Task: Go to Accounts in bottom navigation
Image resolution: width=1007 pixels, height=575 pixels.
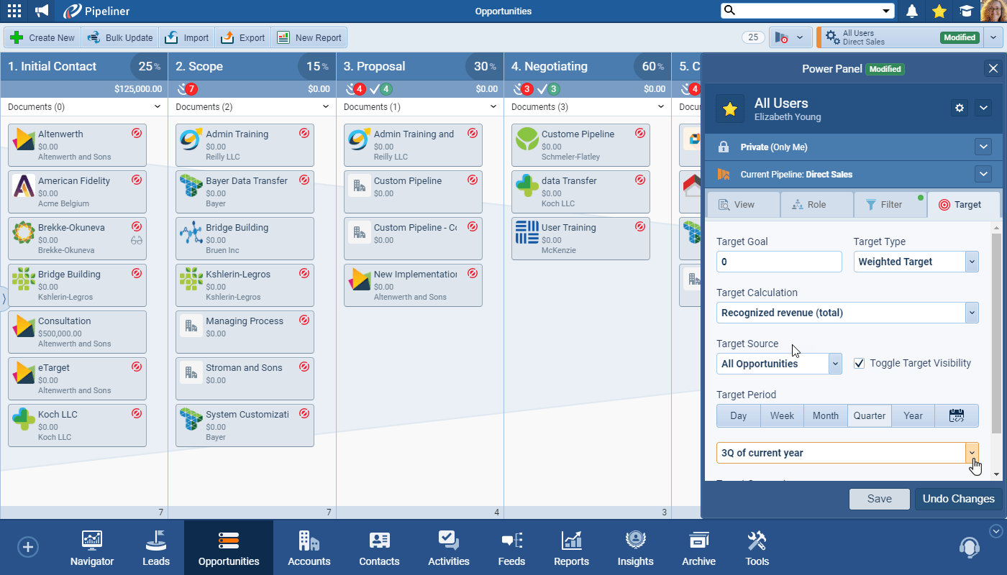Action: (309, 548)
